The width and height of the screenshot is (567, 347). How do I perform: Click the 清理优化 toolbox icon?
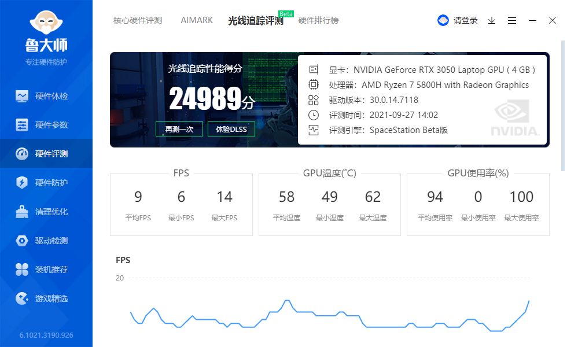22,212
